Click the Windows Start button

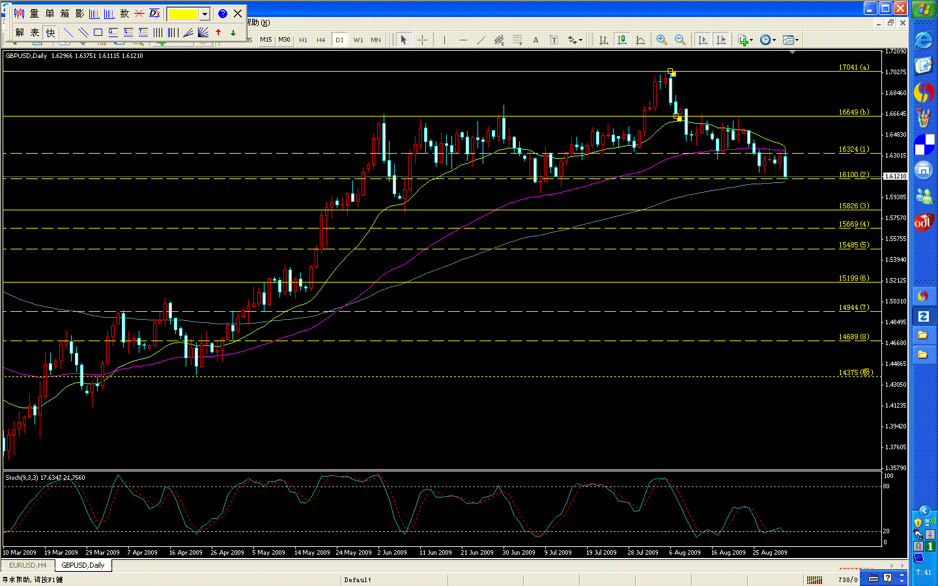pyautogui.click(x=924, y=9)
